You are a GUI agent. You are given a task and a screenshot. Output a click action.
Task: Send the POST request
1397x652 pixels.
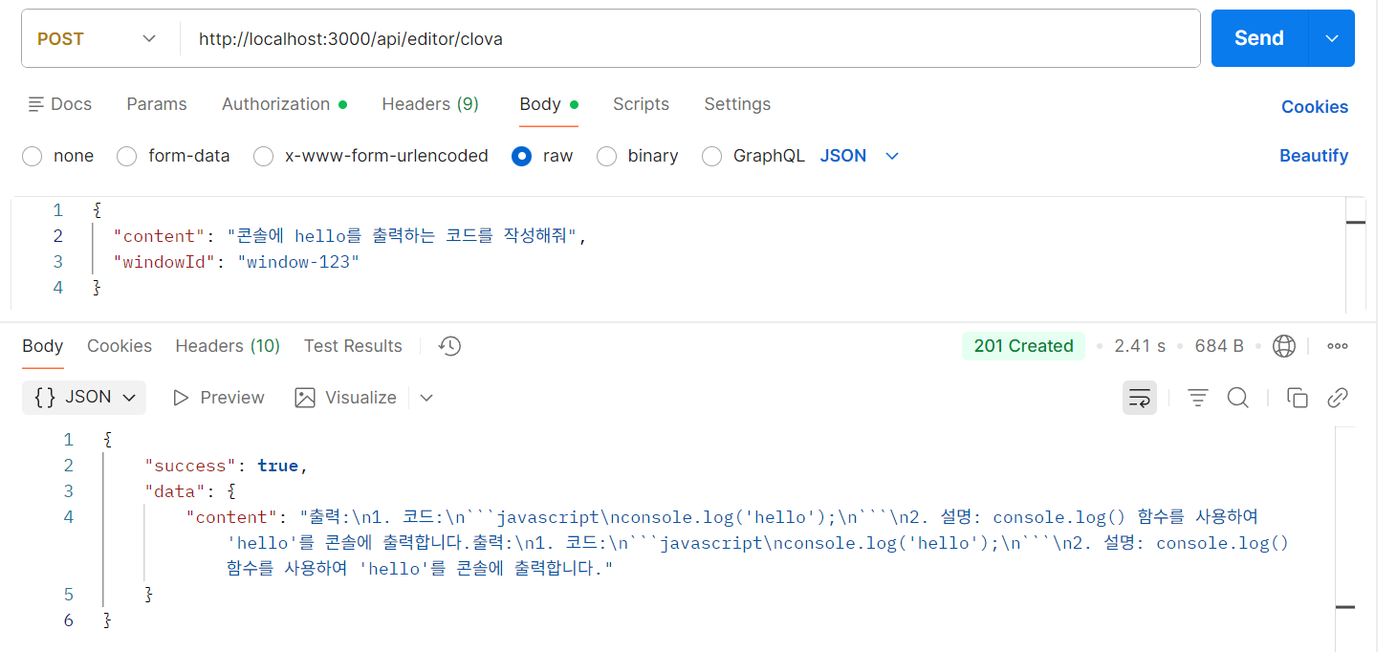click(1259, 38)
